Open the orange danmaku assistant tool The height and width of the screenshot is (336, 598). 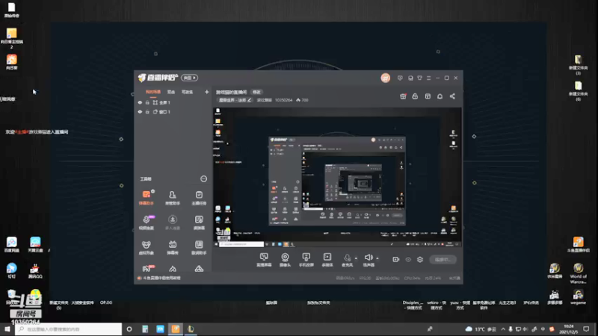tap(146, 197)
